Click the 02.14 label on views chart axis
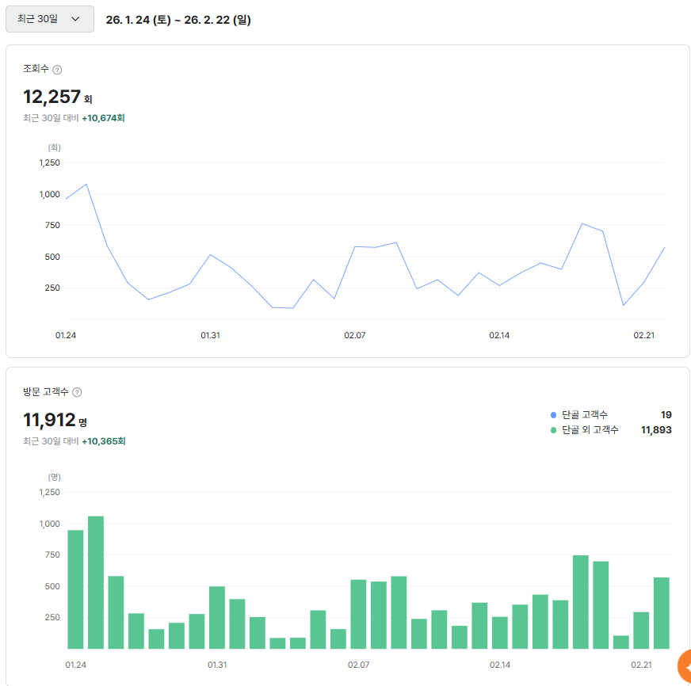 499,336
